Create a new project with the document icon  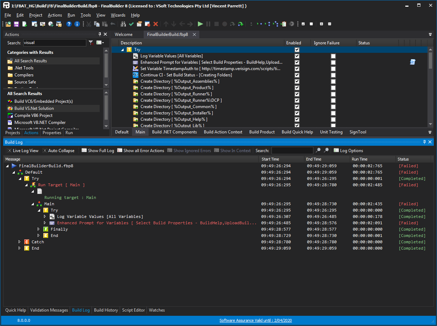click(x=25, y=24)
